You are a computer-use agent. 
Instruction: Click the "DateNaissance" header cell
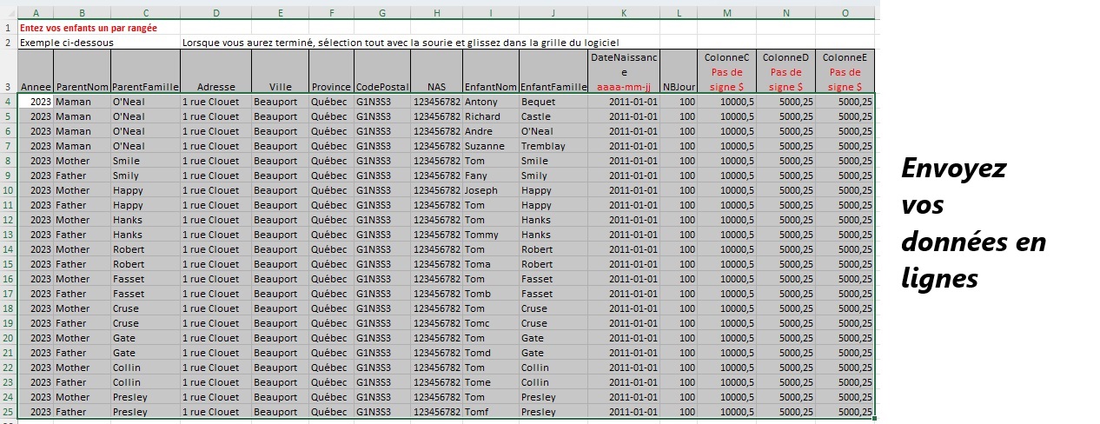point(623,71)
